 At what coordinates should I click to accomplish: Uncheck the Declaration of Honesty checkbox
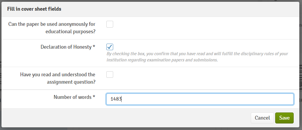(110, 47)
